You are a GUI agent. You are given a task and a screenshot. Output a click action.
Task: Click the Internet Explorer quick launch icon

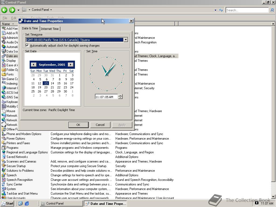click(27, 203)
